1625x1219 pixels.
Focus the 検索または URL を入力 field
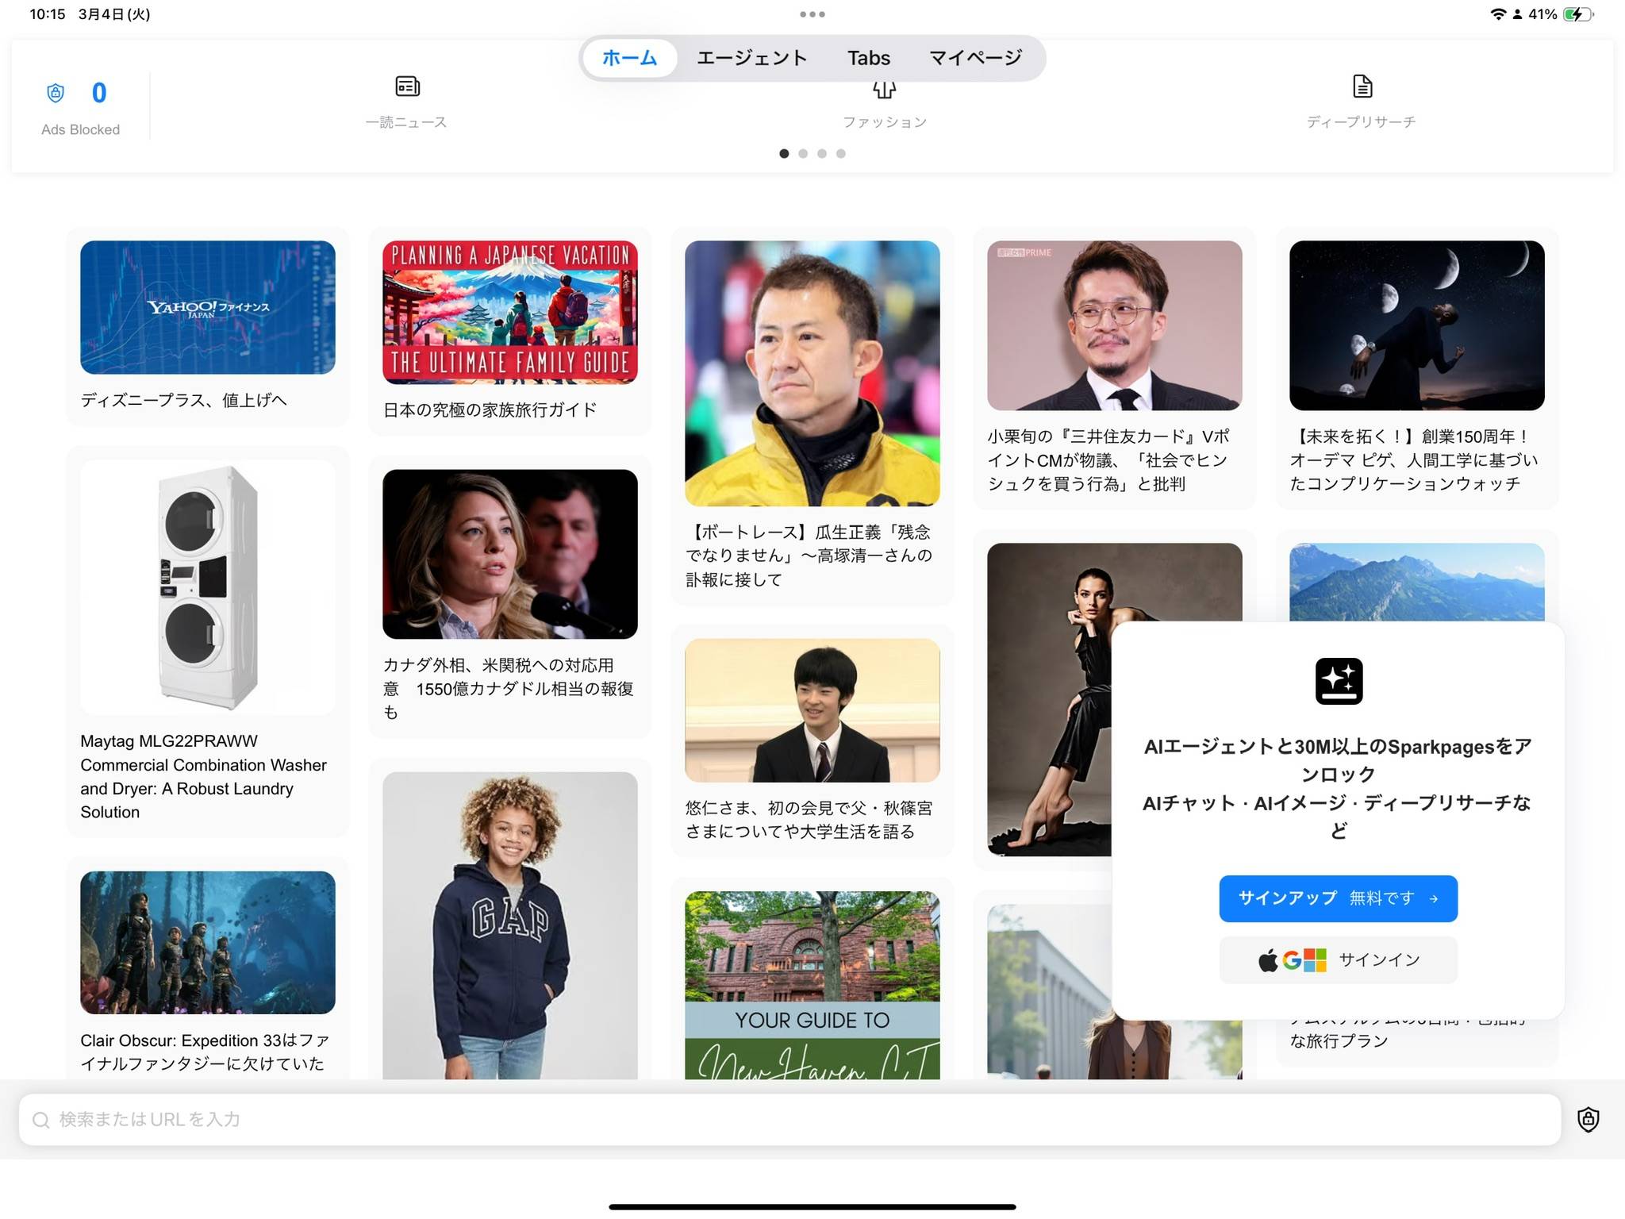pos(789,1119)
